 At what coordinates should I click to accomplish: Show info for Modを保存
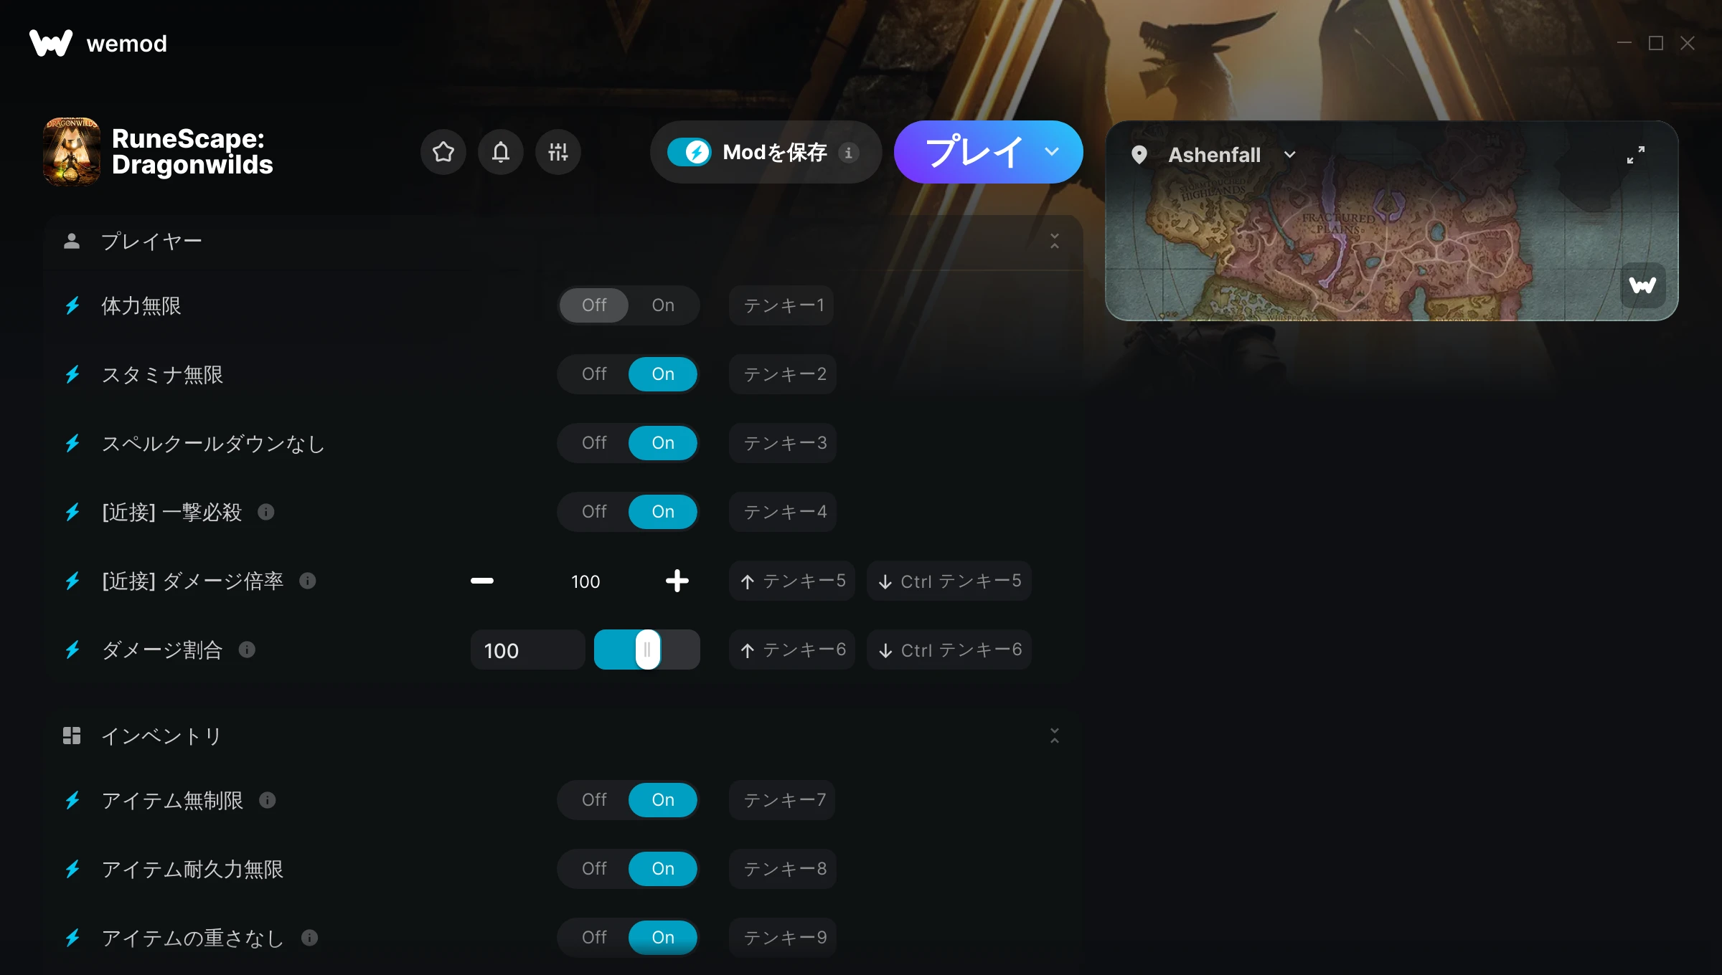tap(848, 152)
